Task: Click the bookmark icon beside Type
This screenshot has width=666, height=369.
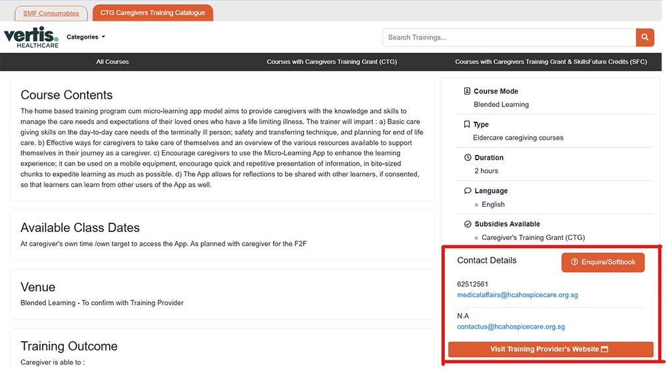Action: [x=467, y=124]
